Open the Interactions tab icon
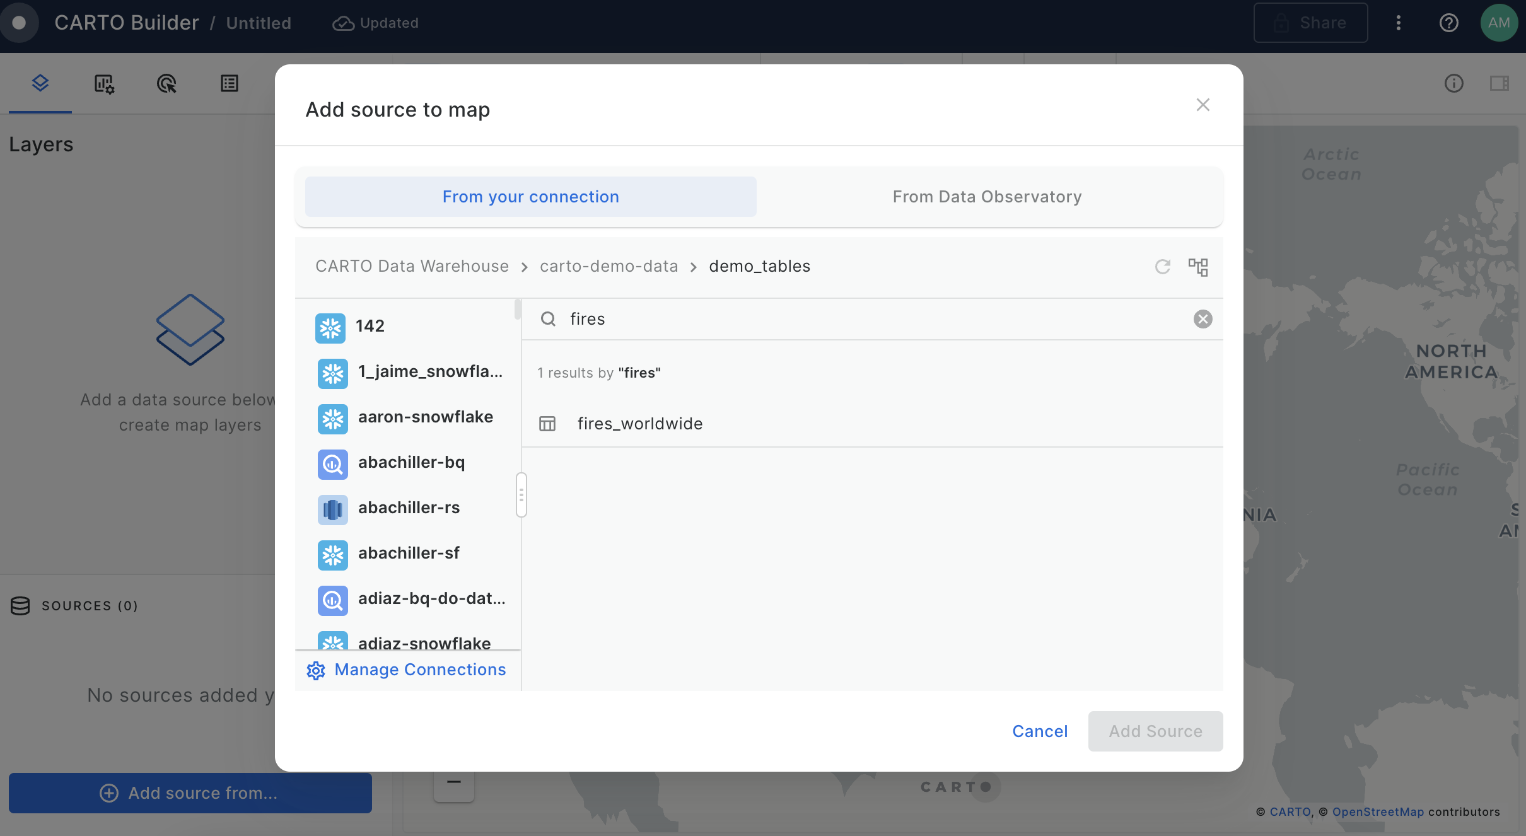This screenshot has height=836, width=1526. pyautogui.click(x=166, y=83)
